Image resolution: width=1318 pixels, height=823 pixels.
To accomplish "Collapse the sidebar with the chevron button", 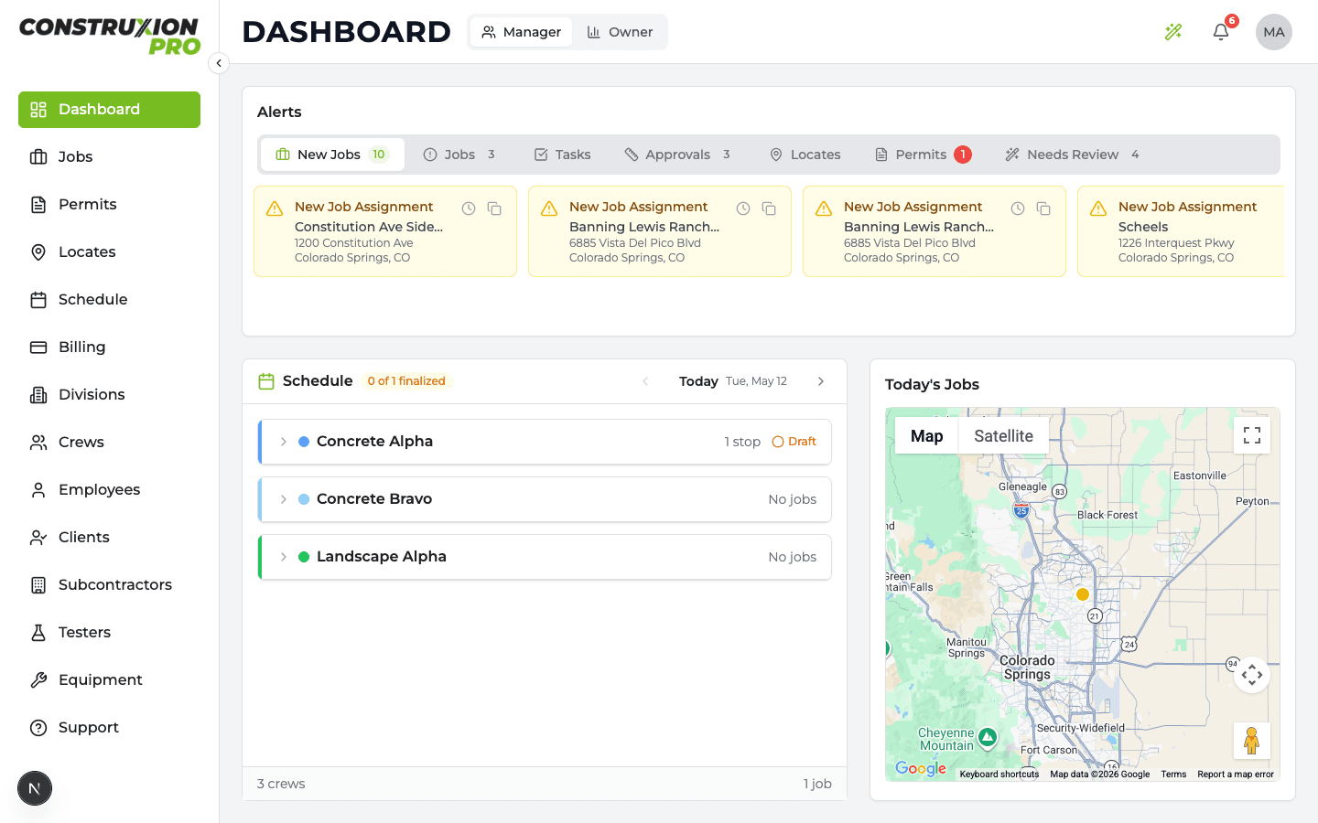I will tap(219, 63).
